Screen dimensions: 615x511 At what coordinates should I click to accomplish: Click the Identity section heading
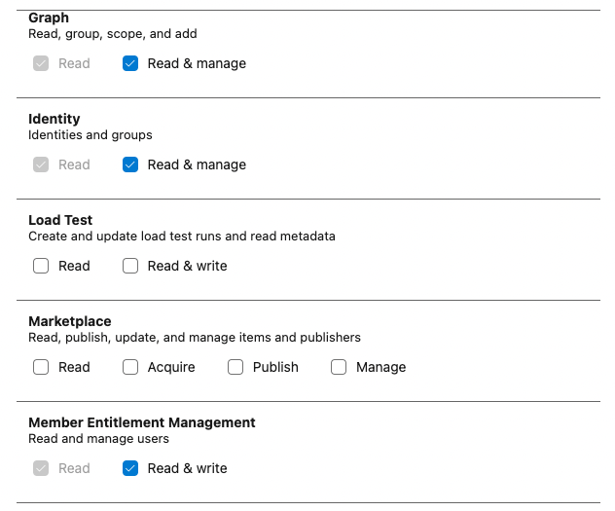pyautogui.click(x=54, y=119)
